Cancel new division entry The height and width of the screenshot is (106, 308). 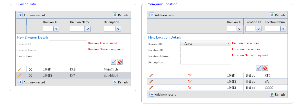pyautogui.click(x=120, y=62)
